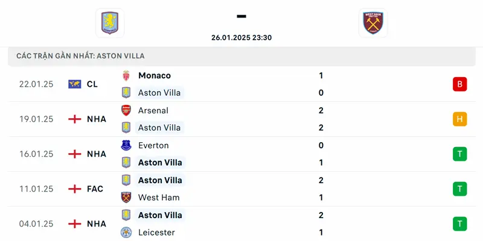Click the Champions League competition icon
483x241 pixels.
point(75,84)
